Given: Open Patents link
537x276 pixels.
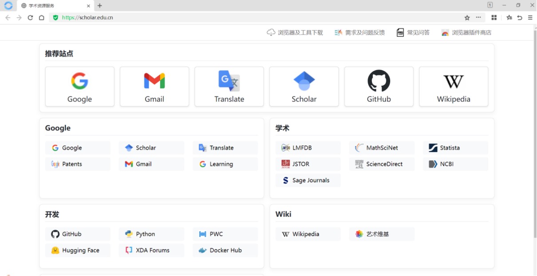Looking at the screenshot, I should click(78, 164).
